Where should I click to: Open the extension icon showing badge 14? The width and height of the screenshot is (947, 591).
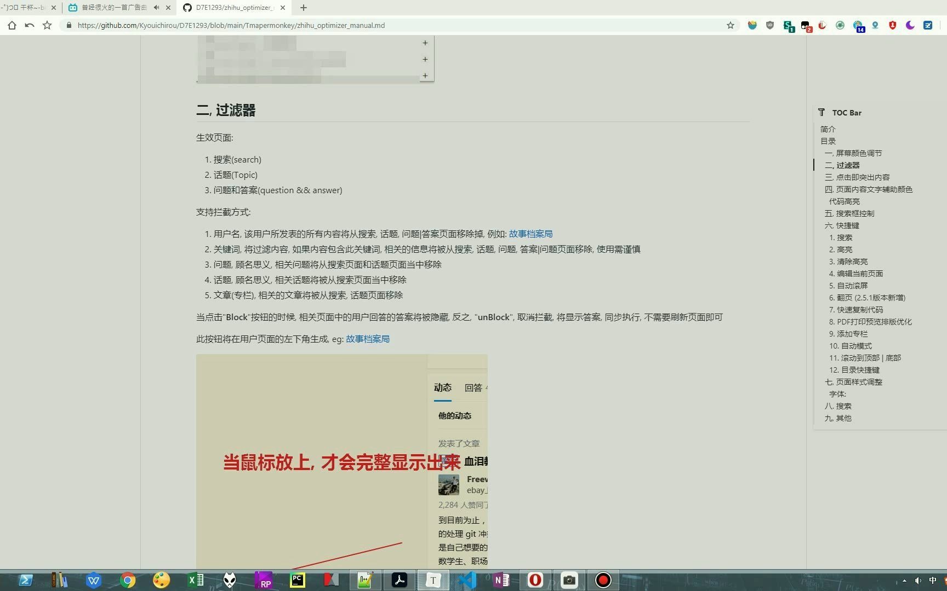point(858,26)
